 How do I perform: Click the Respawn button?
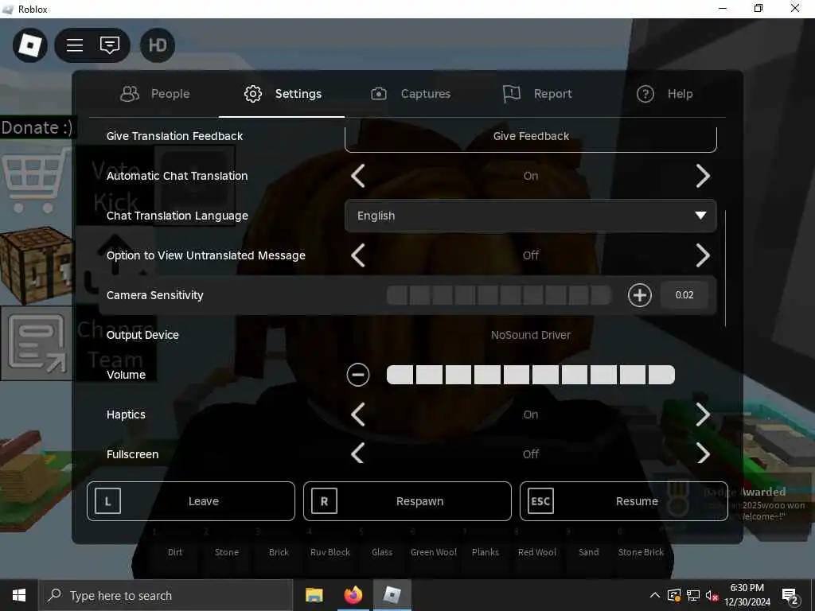[407, 501]
